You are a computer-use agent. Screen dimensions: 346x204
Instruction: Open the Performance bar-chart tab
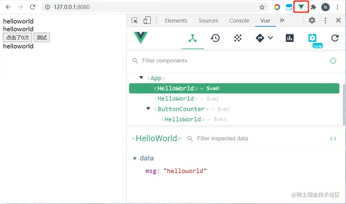click(x=290, y=38)
